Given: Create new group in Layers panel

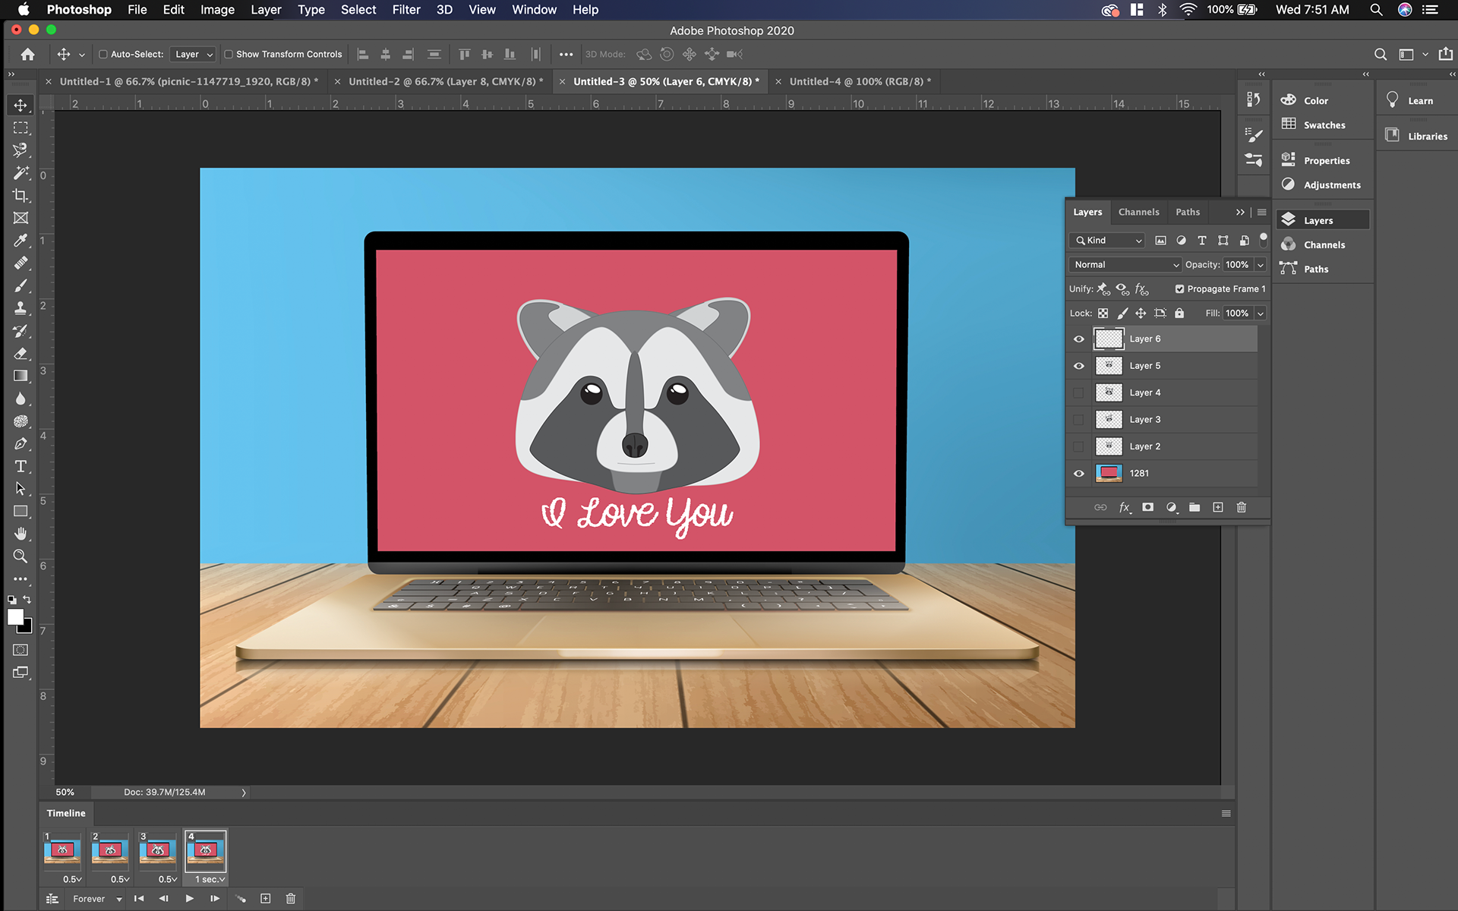Looking at the screenshot, I should pos(1194,507).
